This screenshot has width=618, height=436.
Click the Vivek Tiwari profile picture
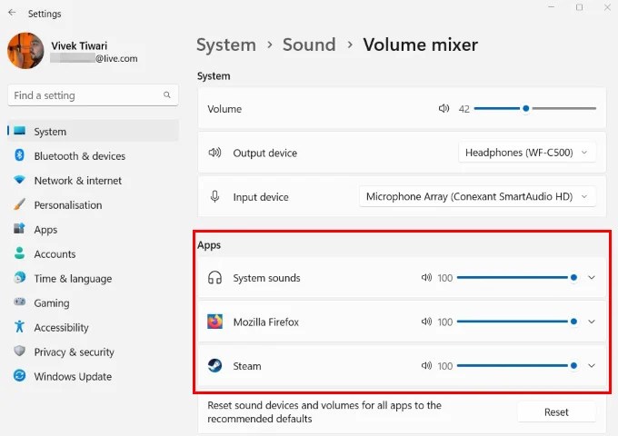point(25,51)
